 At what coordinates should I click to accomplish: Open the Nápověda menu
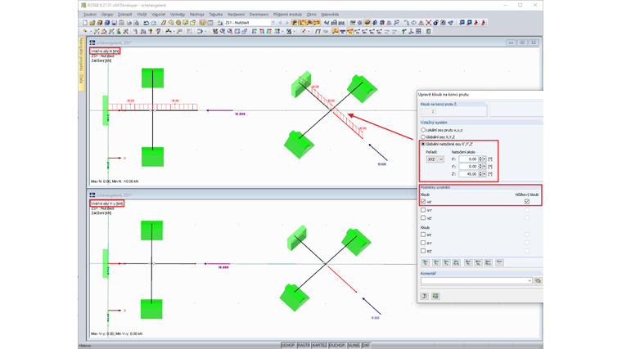click(330, 14)
